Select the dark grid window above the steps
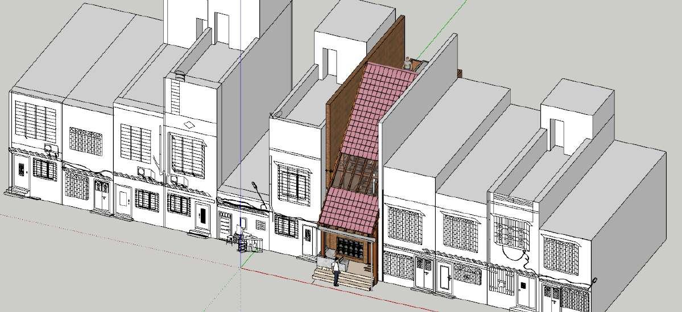 (350, 249)
